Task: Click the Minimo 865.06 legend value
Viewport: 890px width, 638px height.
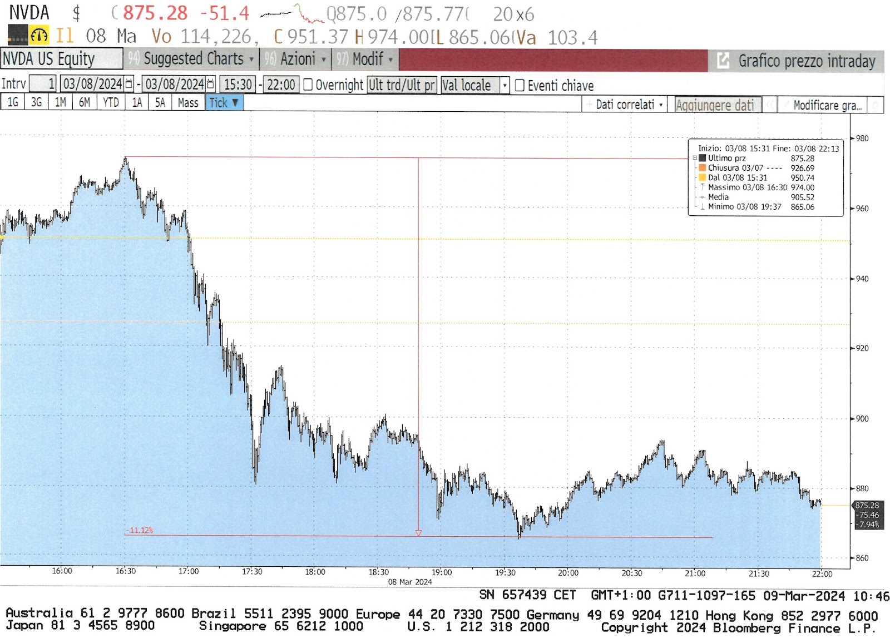Action: coord(803,206)
